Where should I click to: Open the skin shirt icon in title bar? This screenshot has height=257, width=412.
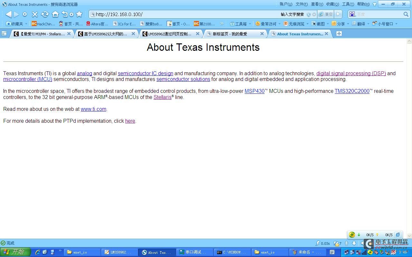tap(375, 4)
